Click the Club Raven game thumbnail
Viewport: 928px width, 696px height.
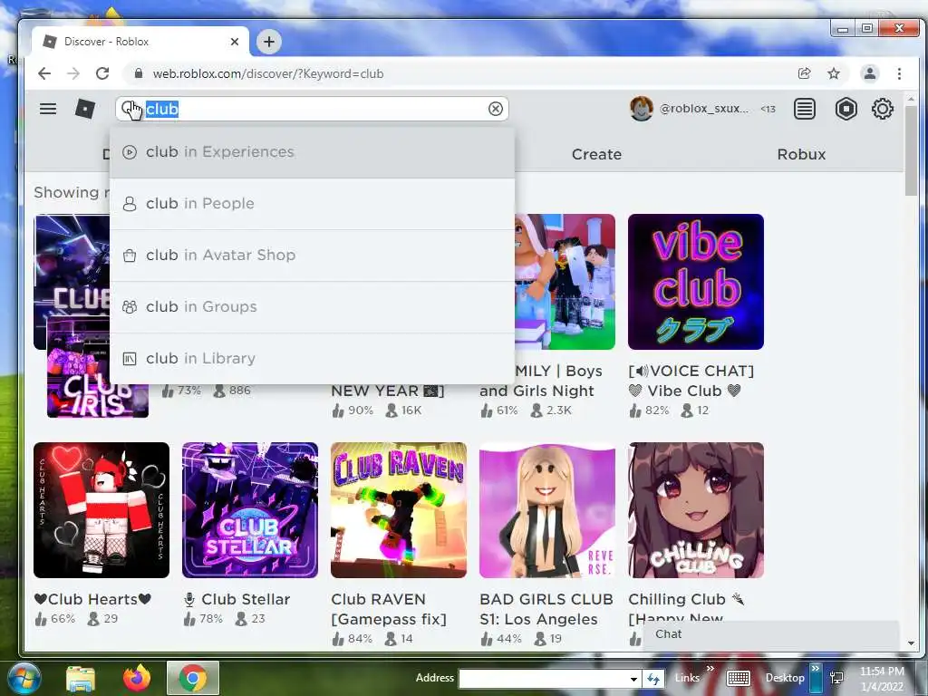pos(399,510)
